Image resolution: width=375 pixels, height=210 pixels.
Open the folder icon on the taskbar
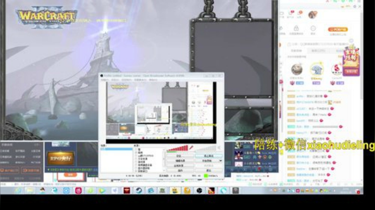click(x=30, y=190)
